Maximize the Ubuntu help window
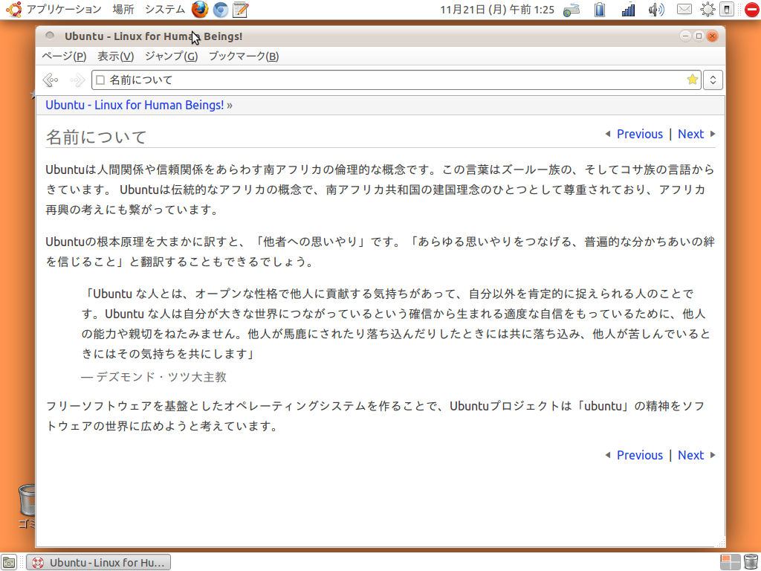Image resolution: width=761 pixels, height=571 pixels. [x=699, y=36]
